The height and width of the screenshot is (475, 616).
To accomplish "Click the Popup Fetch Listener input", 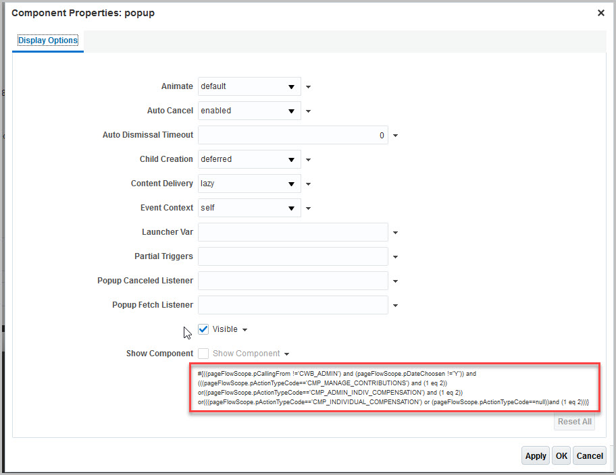I will [293, 305].
